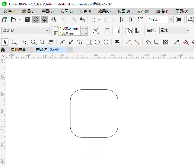Open the Object menu
The height and width of the screenshot is (166, 194).
(x=85, y=11)
